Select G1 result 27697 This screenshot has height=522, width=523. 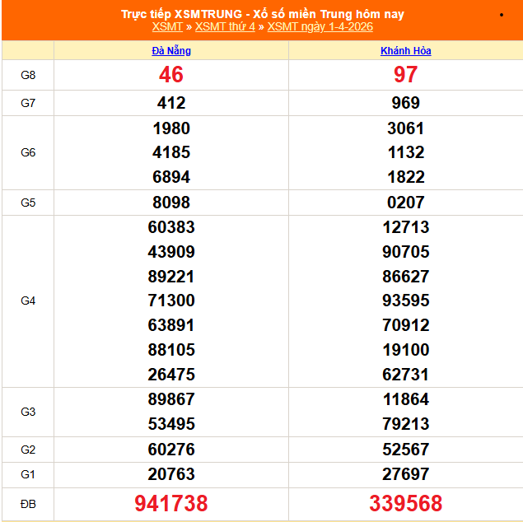pos(405,473)
